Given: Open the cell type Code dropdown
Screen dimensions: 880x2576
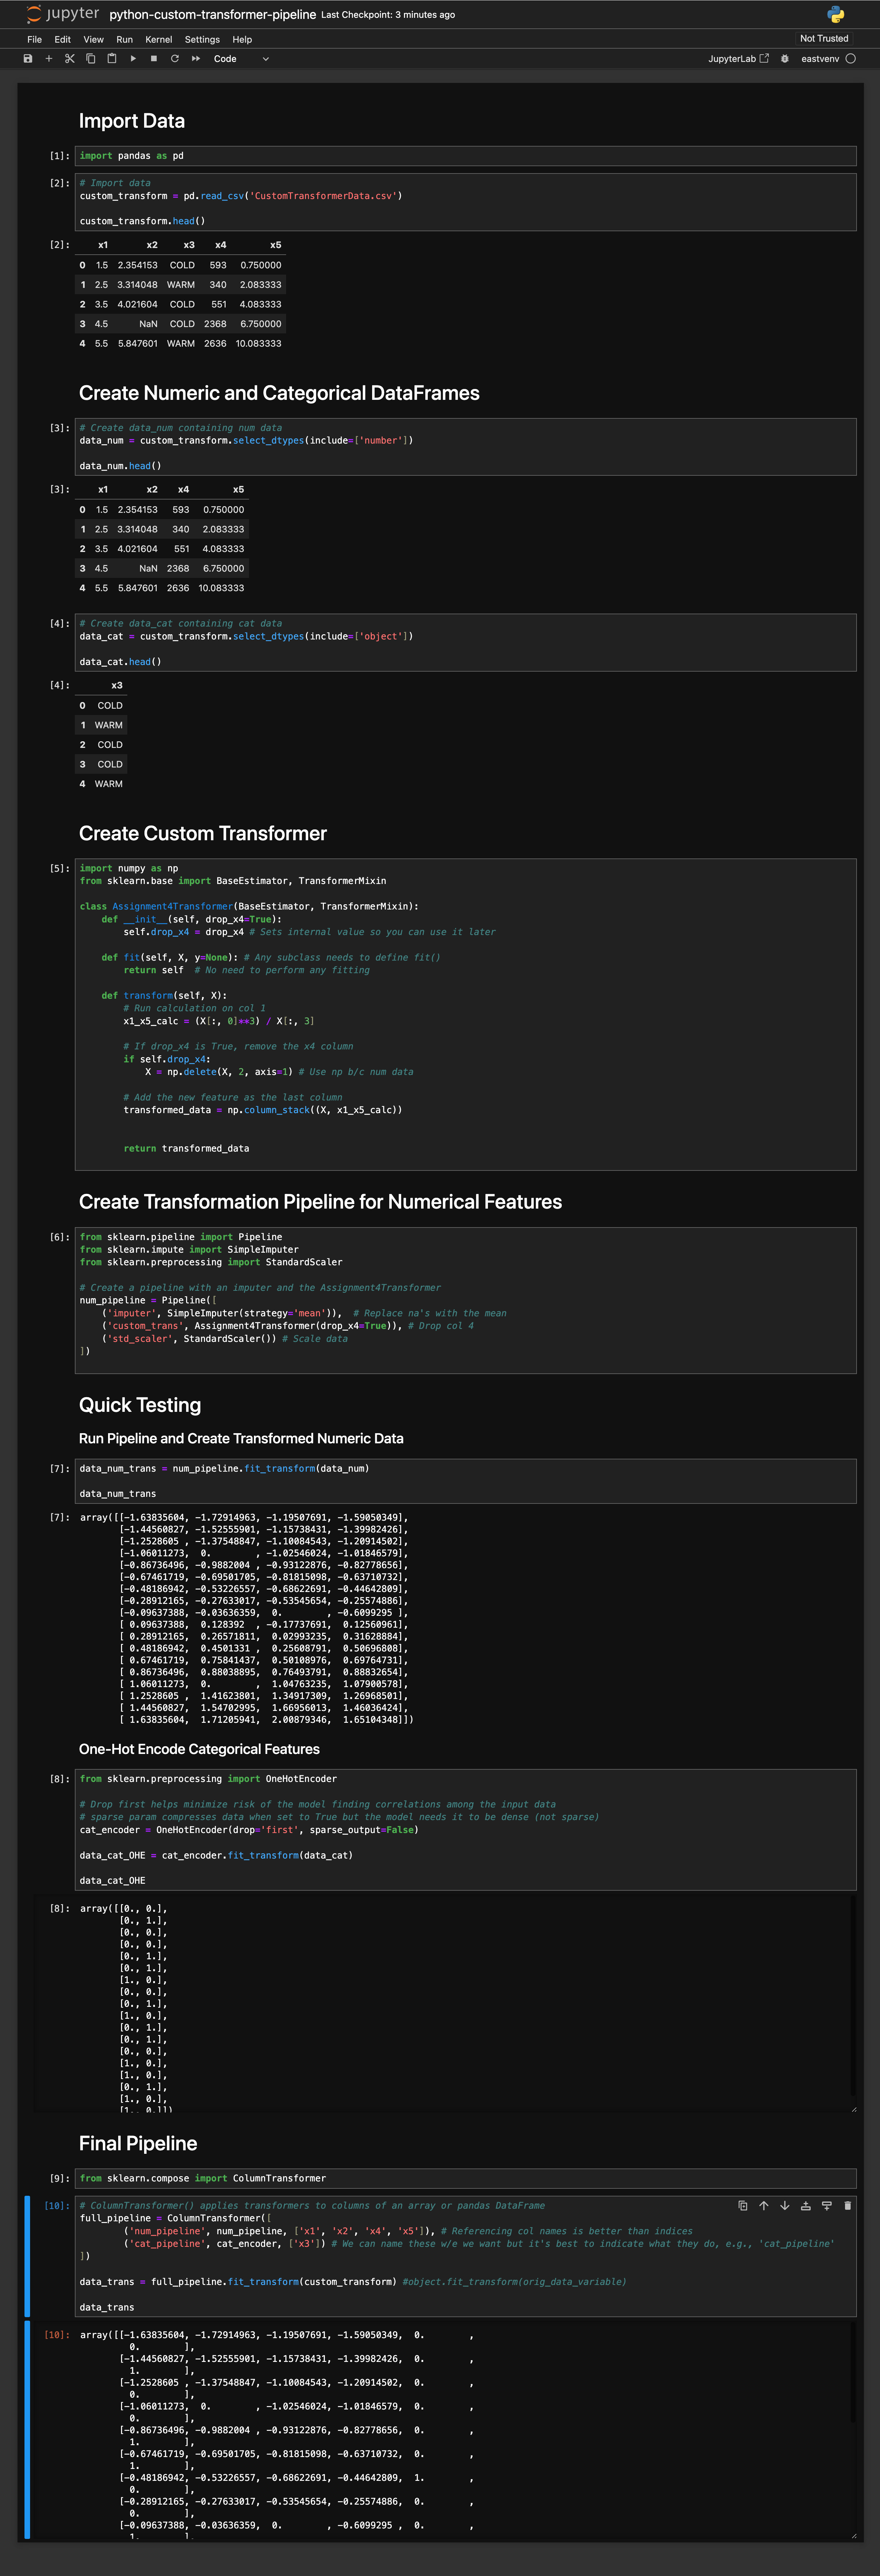Looking at the screenshot, I should [241, 59].
